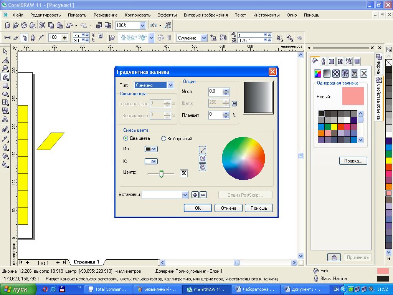Choose the Rectangle tool
The width and height of the screenshot is (393, 295).
[5, 86]
